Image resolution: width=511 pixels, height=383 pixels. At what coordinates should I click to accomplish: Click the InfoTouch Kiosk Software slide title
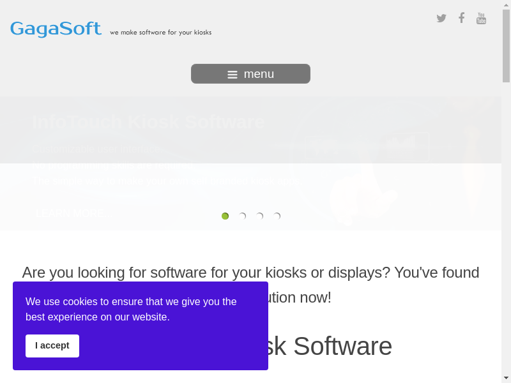pyautogui.click(x=148, y=122)
